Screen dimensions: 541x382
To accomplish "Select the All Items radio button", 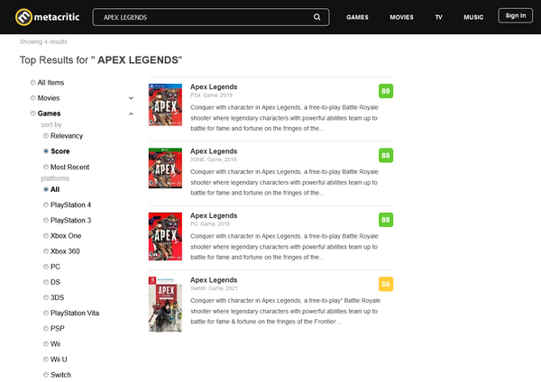I will [x=32, y=82].
